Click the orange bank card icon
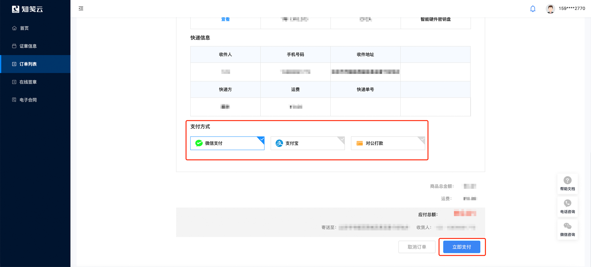Screen dimensions: 591x267 tap(360, 143)
